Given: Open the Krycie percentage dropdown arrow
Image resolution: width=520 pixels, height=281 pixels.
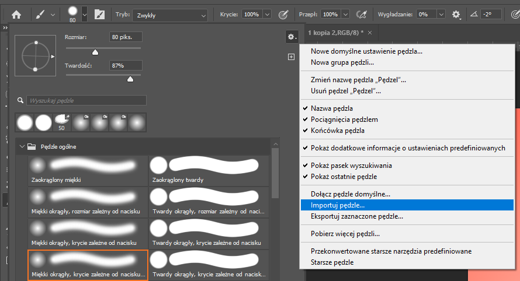Looking at the screenshot, I should pos(267,13).
